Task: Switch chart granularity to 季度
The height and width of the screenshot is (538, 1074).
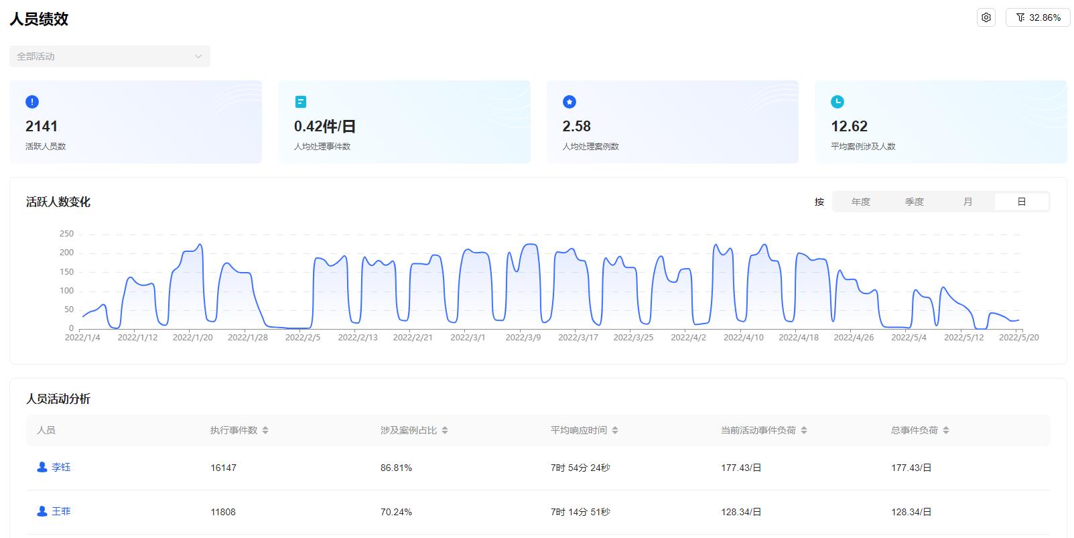Action: [914, 202]
